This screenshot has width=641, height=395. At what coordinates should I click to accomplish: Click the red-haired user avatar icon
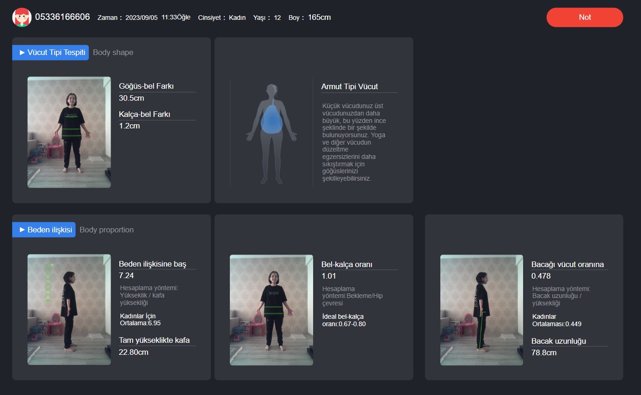[22, 17]
